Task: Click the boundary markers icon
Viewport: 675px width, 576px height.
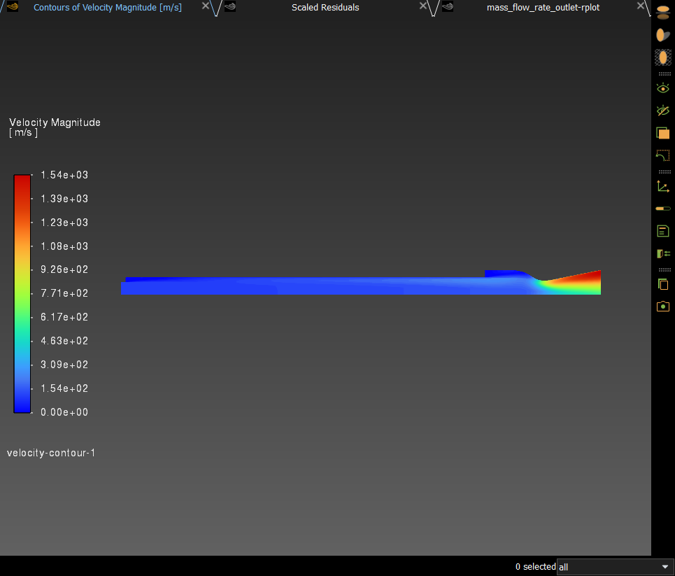Action: pos(663,253)
